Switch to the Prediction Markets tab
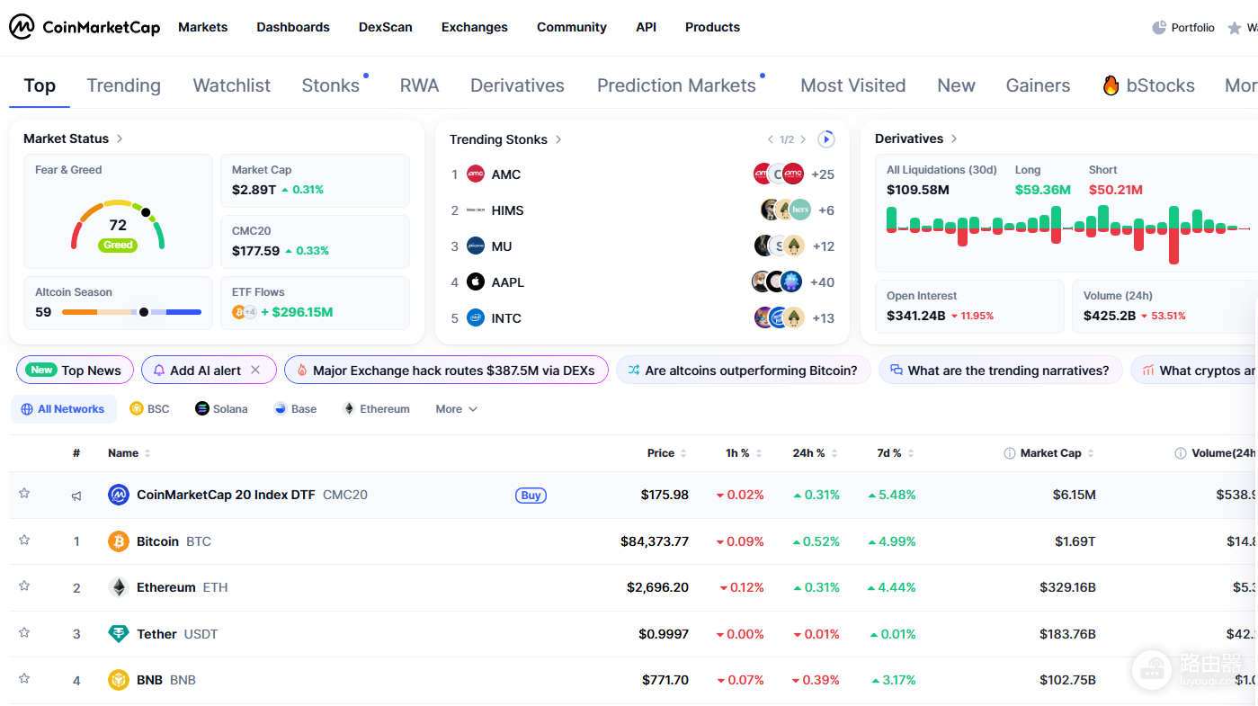1258x706 pixels. [677, 85]
